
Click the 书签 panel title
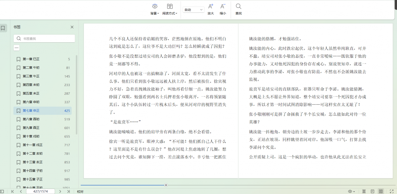coord(17,27)
